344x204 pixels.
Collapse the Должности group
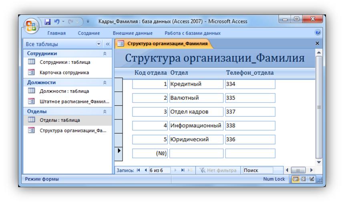[105, 83]
